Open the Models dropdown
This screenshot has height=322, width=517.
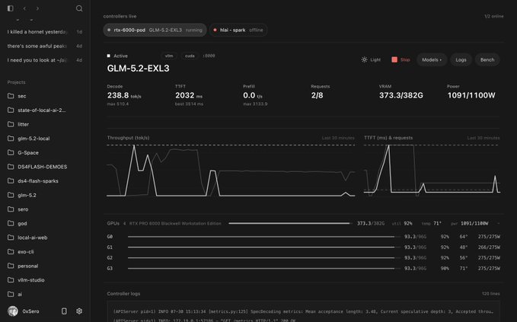pyautogui.click(x=432, y=59)
